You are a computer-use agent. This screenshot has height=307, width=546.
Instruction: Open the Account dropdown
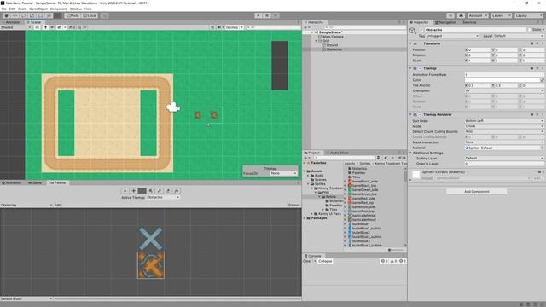[x=478, y=15]
